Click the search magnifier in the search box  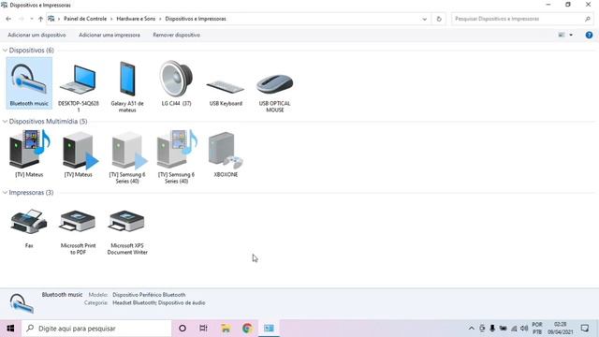[588, 19]
